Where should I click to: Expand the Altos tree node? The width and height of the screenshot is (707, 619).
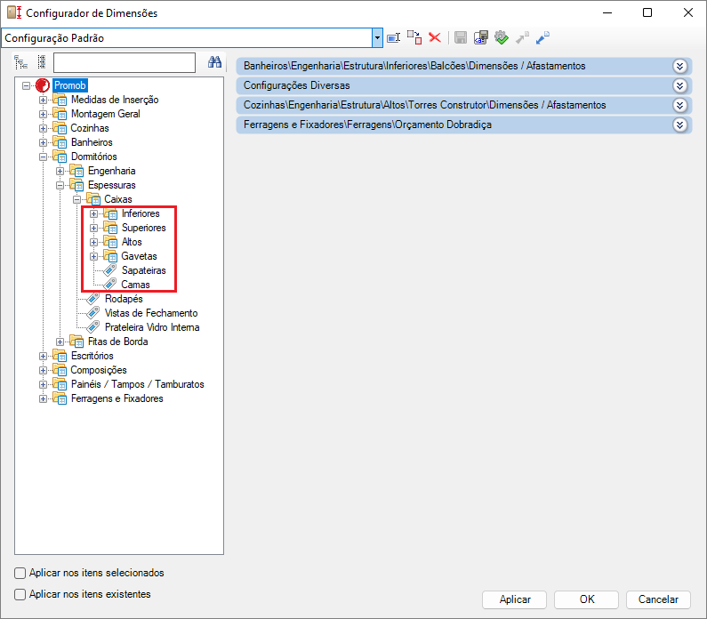click(93, 242)
